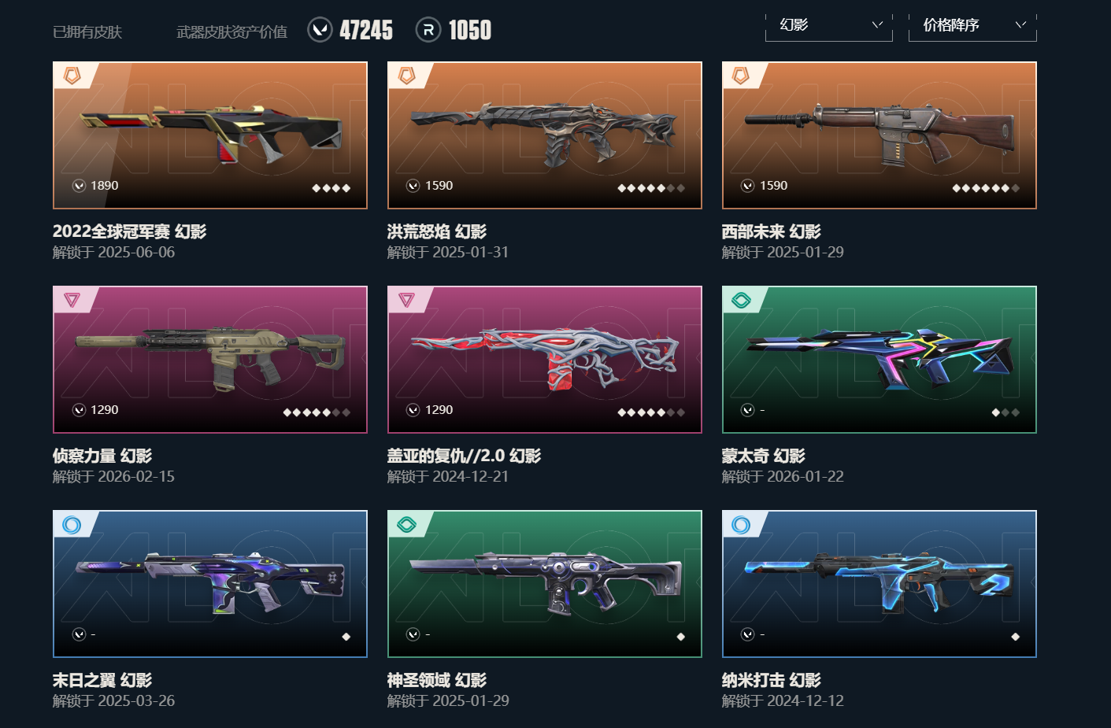Click the tier badge on 纳米打击 幻影 card

coord(741,524)
